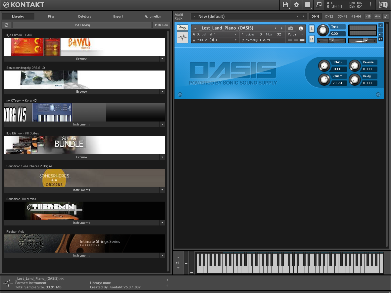Remove the Lost Land Piano instrument with the X icon
The width and height of the screenshot is (391, 293).
380,25
